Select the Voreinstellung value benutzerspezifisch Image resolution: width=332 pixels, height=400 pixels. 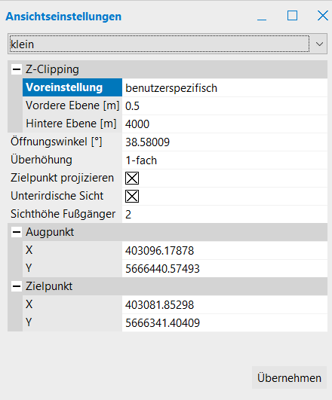pyautogui.click(x=225, y=87)
